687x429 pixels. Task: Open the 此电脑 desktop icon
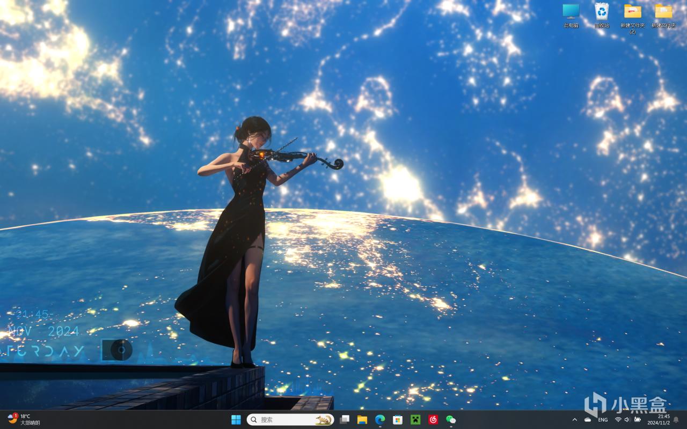point(571,15)
